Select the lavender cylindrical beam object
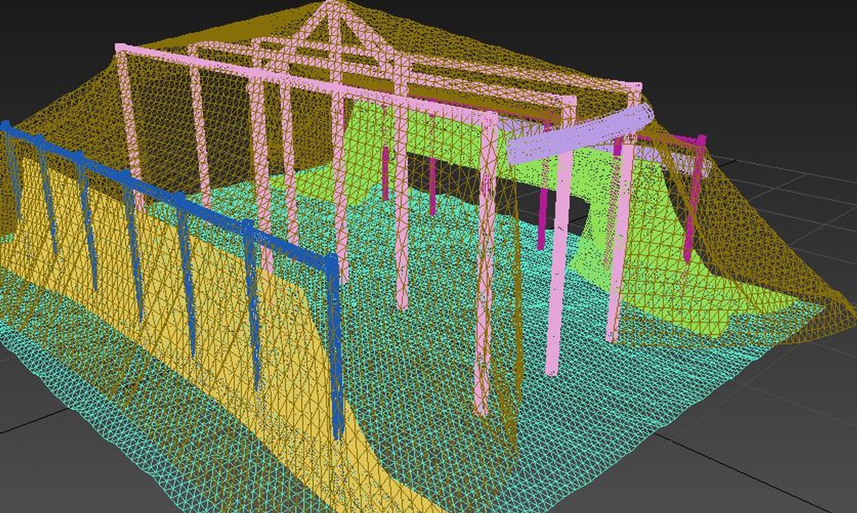Screen dimensions: 857x513 click(x=581, y=135)
